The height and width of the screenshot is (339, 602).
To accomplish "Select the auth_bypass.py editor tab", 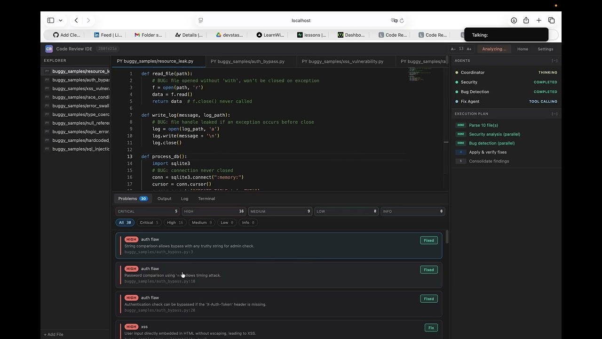I will [x=251, y=61].
